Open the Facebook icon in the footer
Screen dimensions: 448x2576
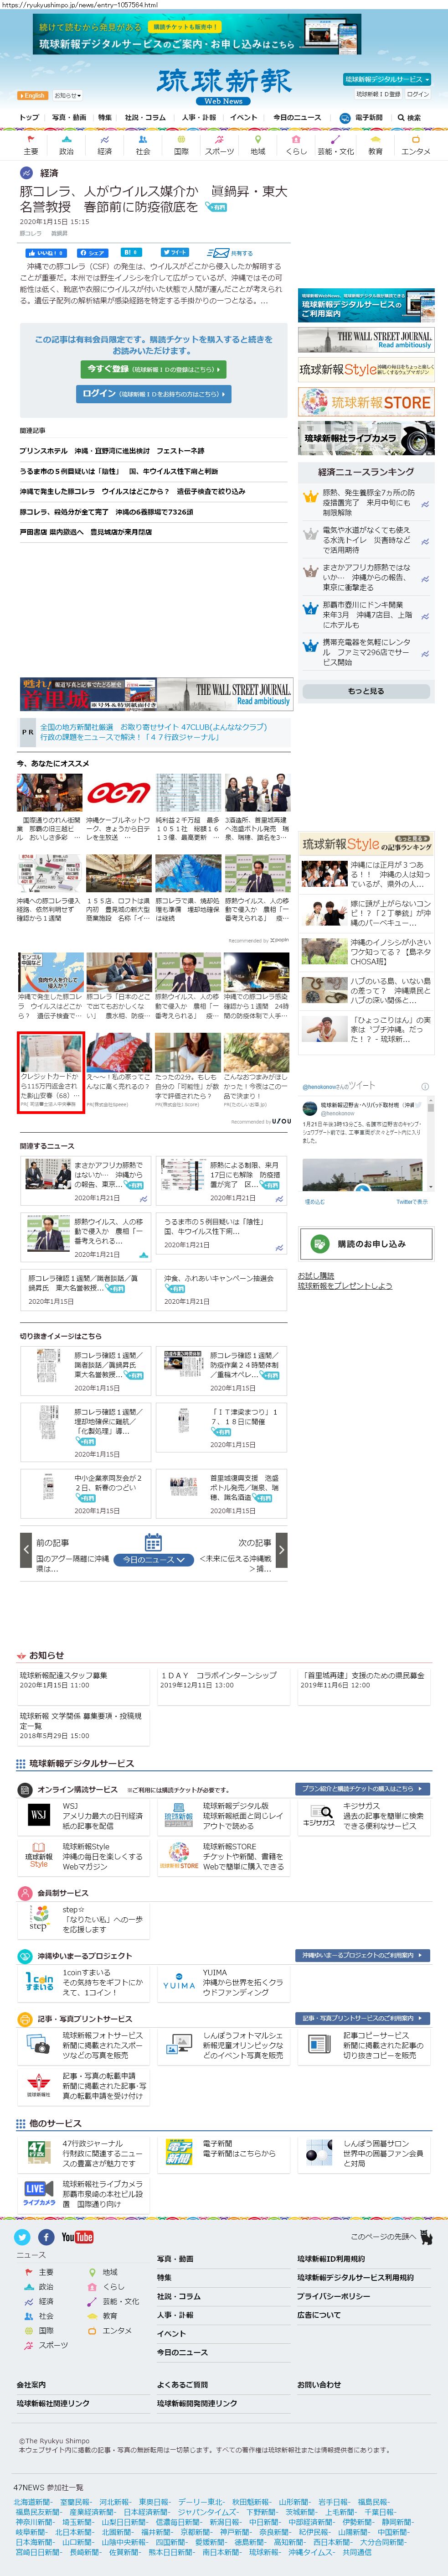[46, 2236]
